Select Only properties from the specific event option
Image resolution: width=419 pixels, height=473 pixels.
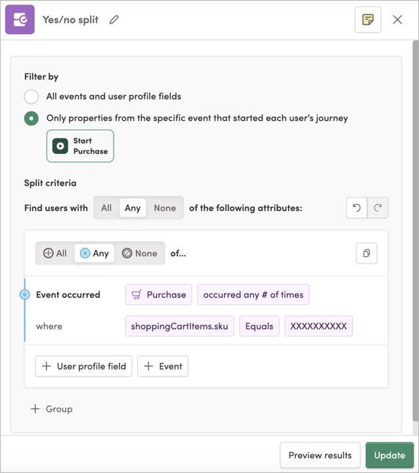[32, 118]
